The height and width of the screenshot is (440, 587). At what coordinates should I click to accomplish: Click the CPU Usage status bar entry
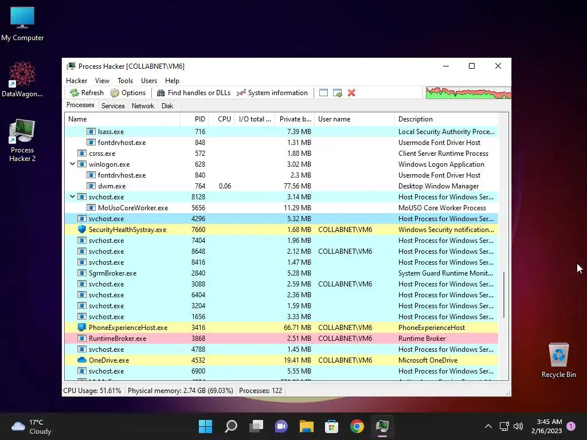92,391
